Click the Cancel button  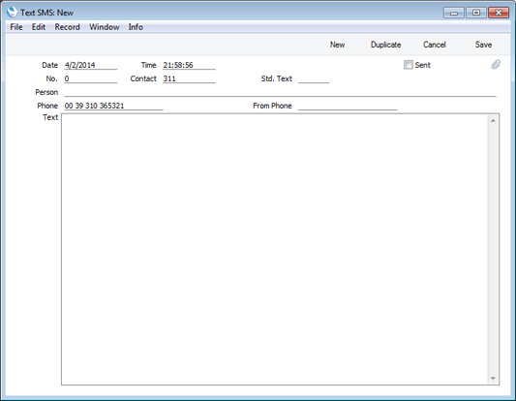pos(435,45)
